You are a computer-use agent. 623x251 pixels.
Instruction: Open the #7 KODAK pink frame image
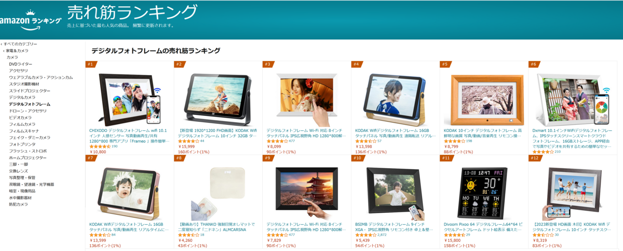[x=130, y=193]
